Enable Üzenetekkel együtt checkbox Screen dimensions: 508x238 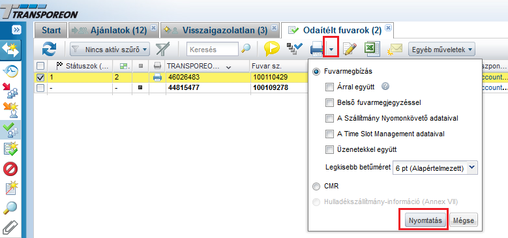(x=329, y=149)
